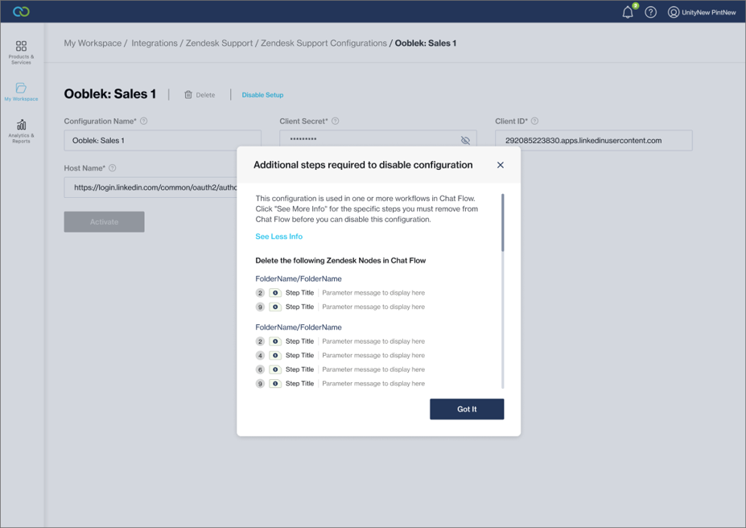This screenshot has height=528, width=746.
Task: Click the dialog's vertical scrollbar
Action: click(503, 222)
